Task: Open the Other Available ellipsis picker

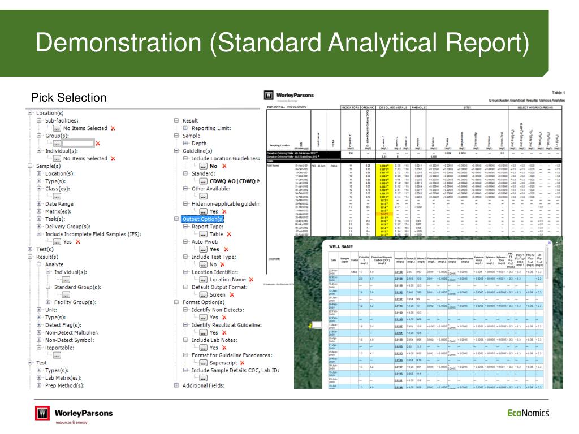Action: point(204,196)
